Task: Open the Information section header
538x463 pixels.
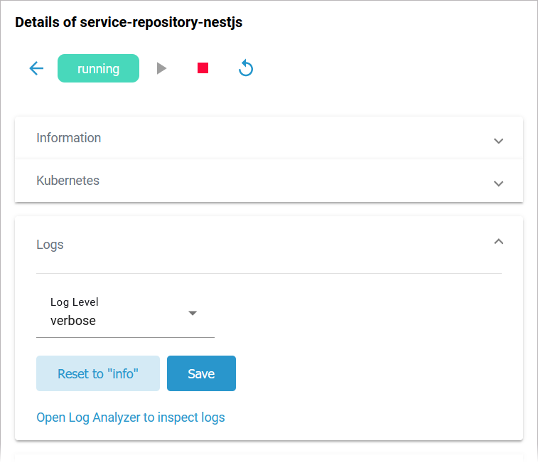Action: (69, 138)
